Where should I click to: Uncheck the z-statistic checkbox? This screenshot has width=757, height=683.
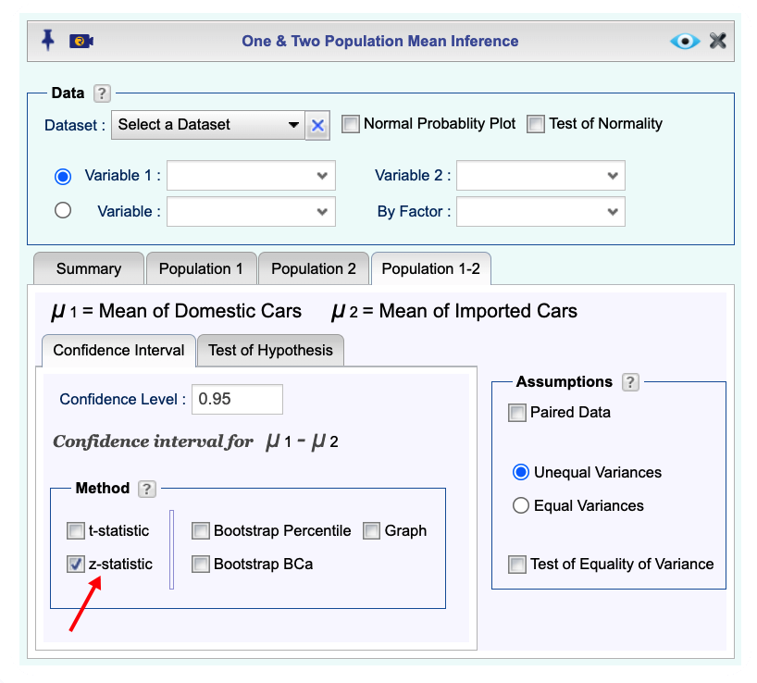pos(75,565)
